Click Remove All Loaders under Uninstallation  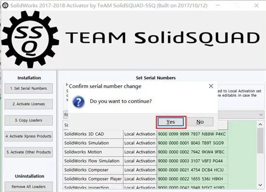[x=29, y=187]
